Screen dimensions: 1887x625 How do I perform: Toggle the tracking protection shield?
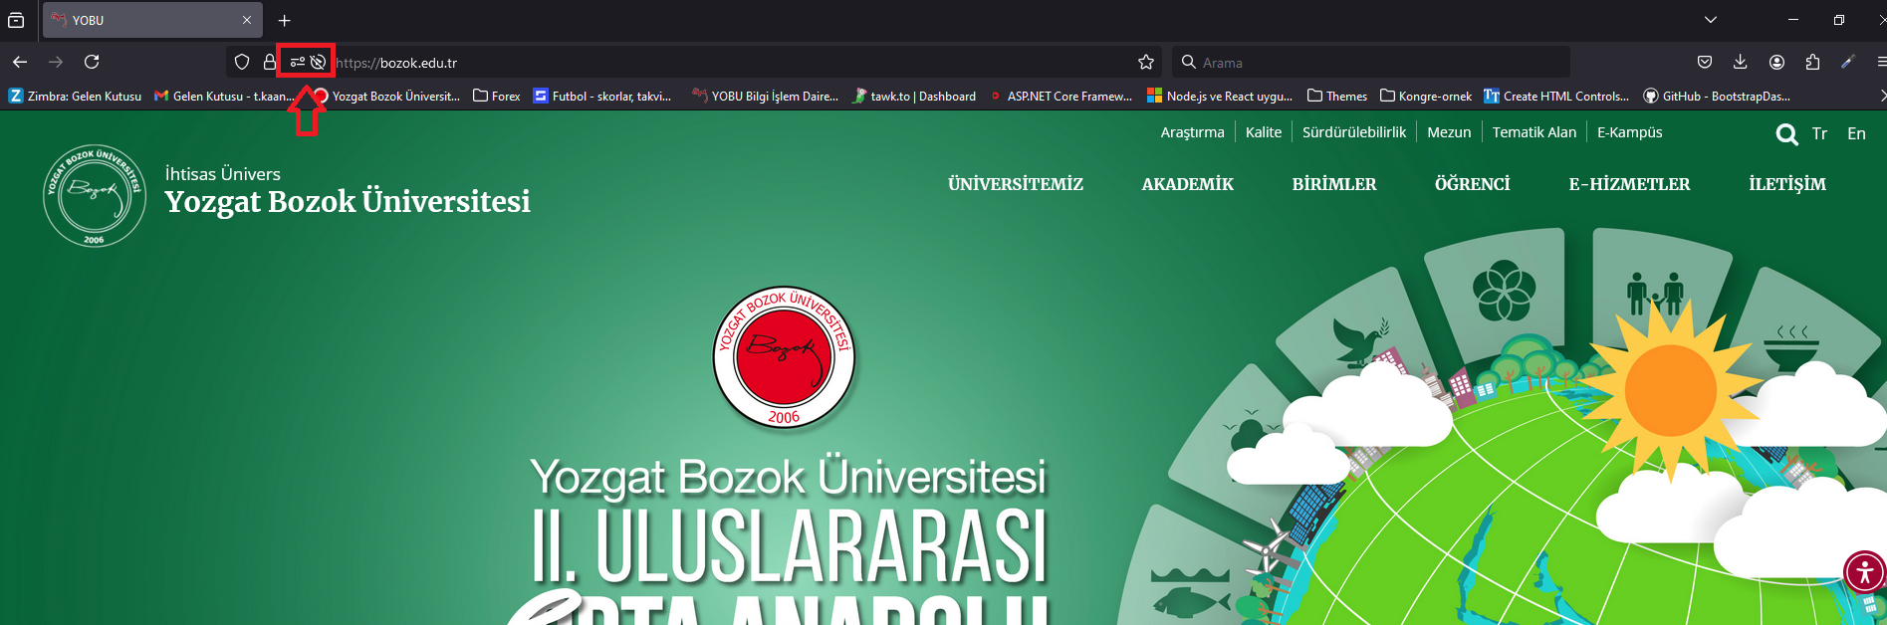coord(241,62)
